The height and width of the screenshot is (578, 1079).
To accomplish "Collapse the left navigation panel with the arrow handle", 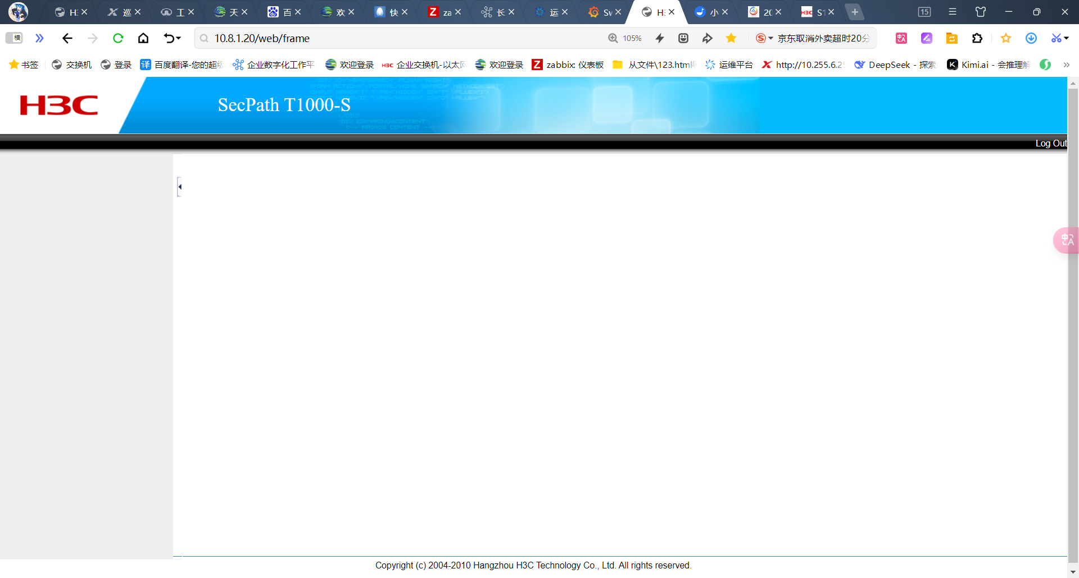I will pyautogui.click(x=179, y=187).
